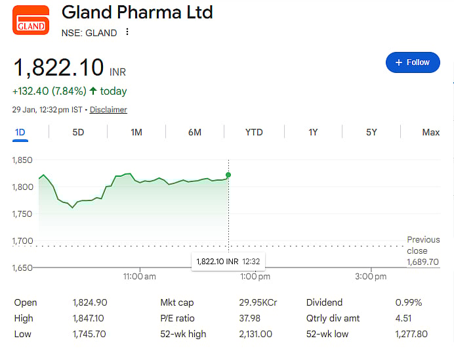Screen dimensions: 454x349
Task: Click the 1,822.10 INR chart tooltip
Action: click(x=228, y=262)
